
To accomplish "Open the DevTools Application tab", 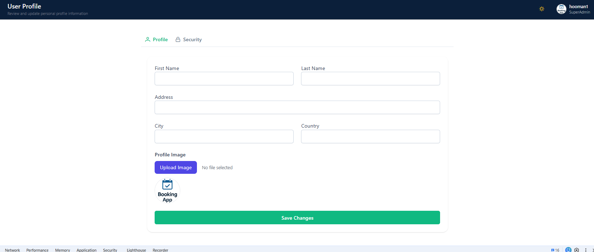I will pos(86,250).
